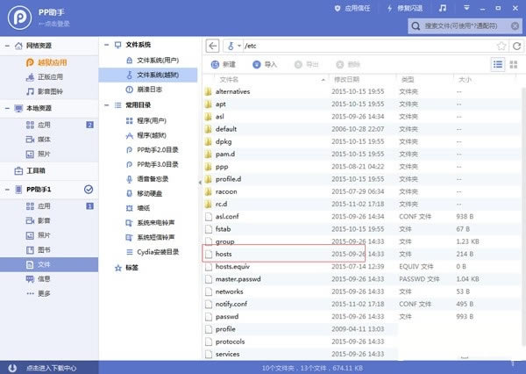
Task: Switch to grid thumbnail view icon
Action: tap(513, 64)
